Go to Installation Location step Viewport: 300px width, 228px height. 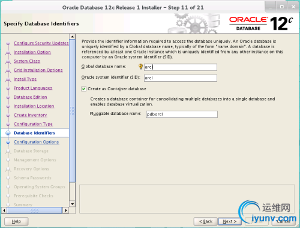tap(34, 106)
